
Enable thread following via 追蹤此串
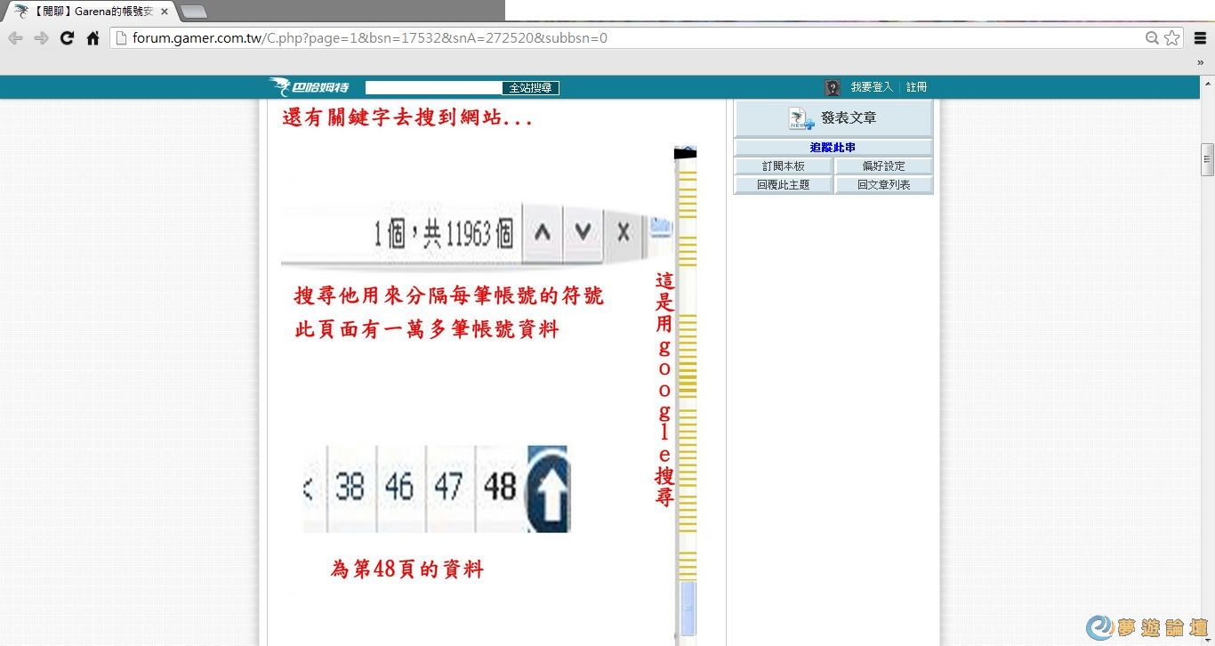coord(833,146)
